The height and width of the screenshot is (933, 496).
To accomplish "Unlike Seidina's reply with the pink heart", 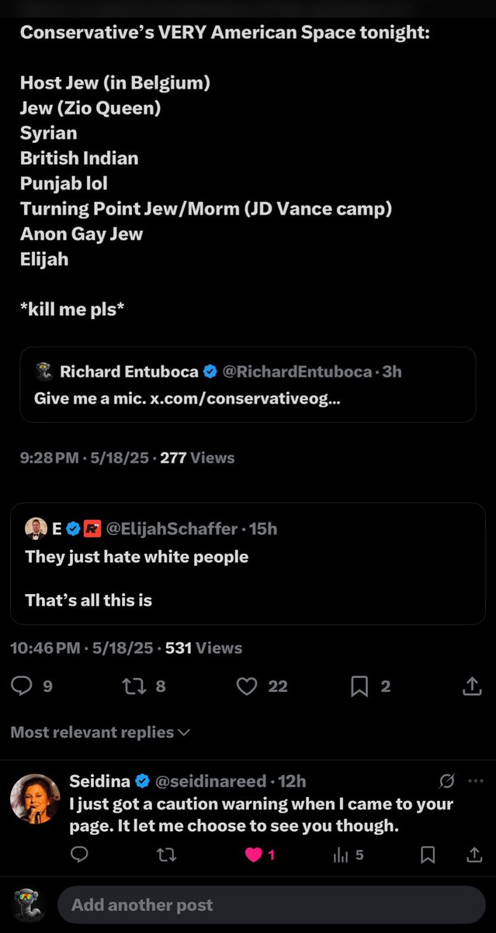I will coord(254,855).
